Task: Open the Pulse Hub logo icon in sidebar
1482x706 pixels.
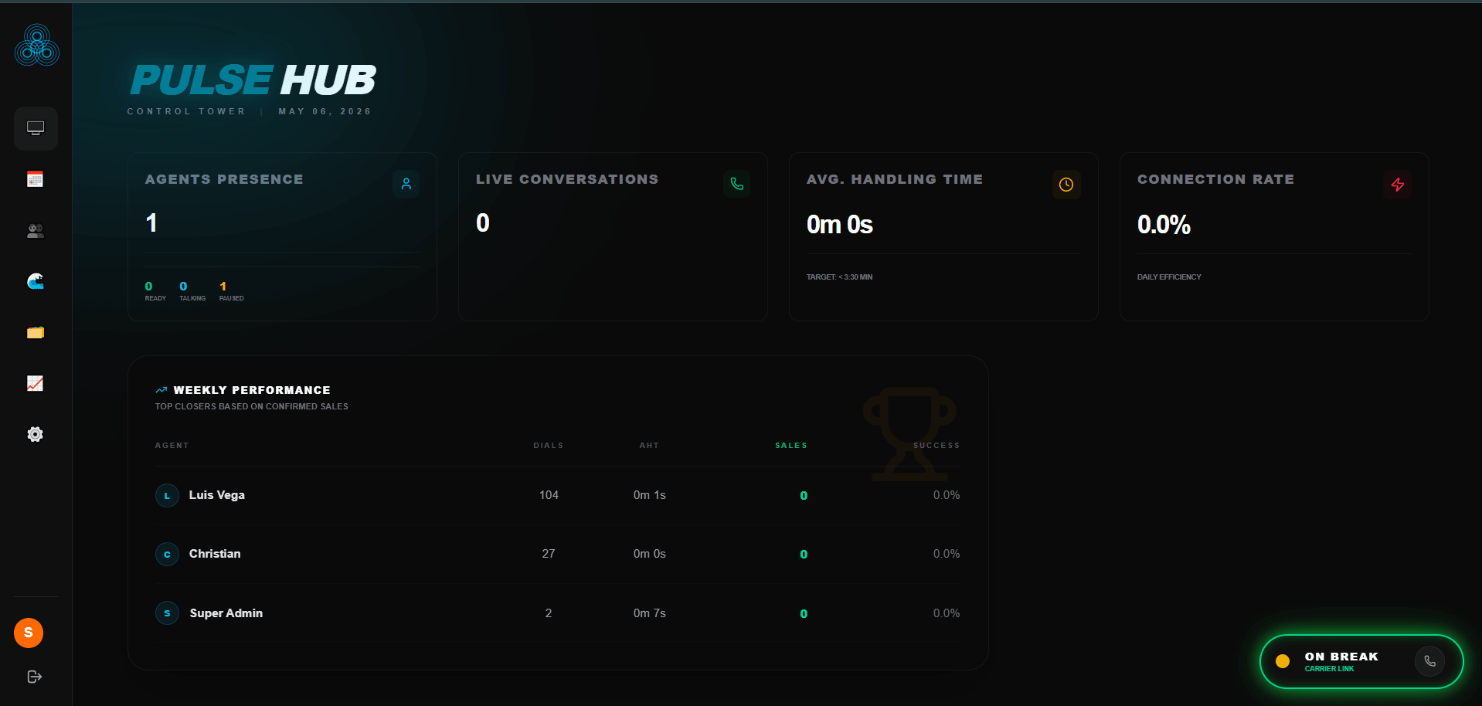Action: tap(36, 46)
